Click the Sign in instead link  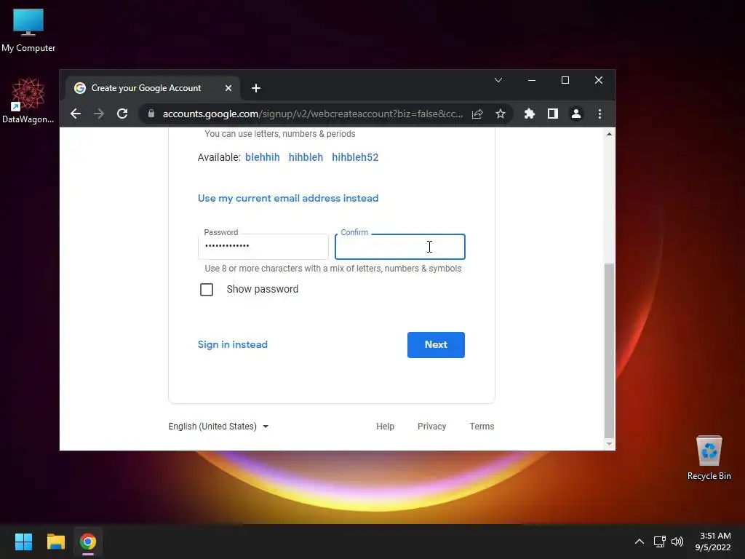click(232, 344)
